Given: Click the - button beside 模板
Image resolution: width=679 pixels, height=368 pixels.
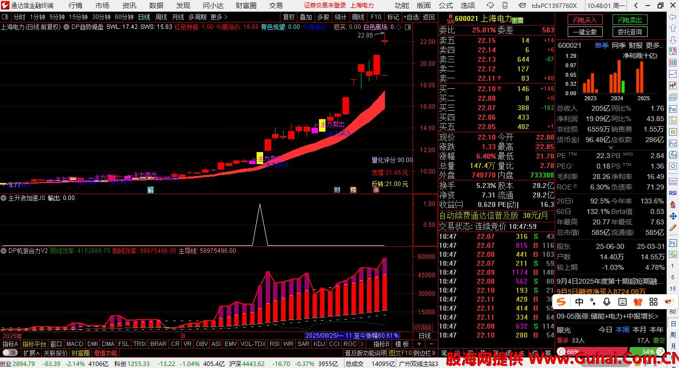Looking at the screenshot, I should coord(431,344).
